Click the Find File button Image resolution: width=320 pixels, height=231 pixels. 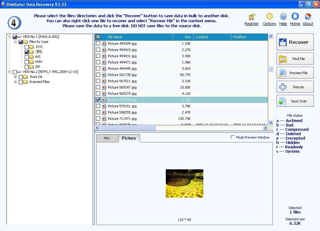click(x=295, y=59)
